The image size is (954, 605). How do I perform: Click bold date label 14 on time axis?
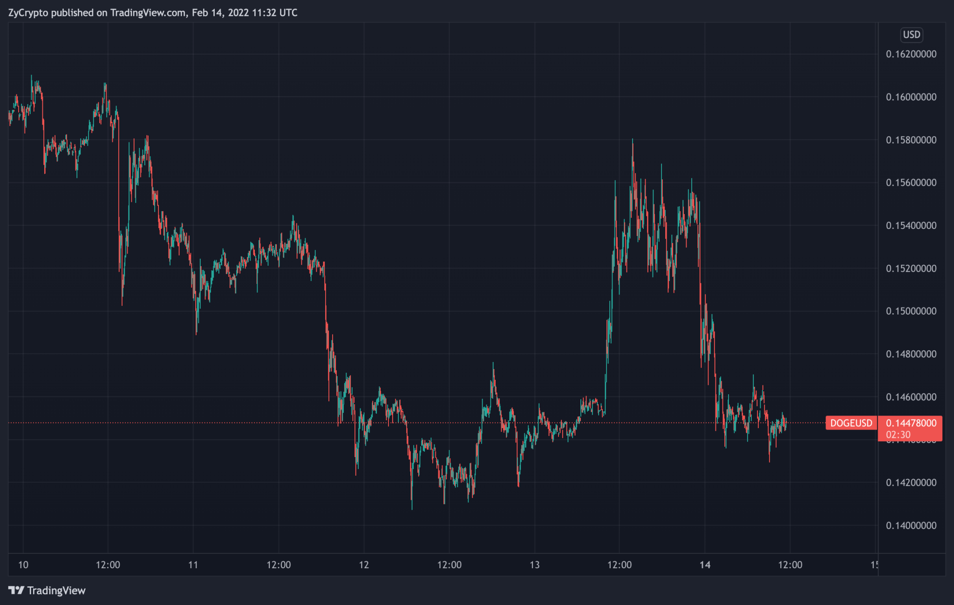click(x=705, y=565)
